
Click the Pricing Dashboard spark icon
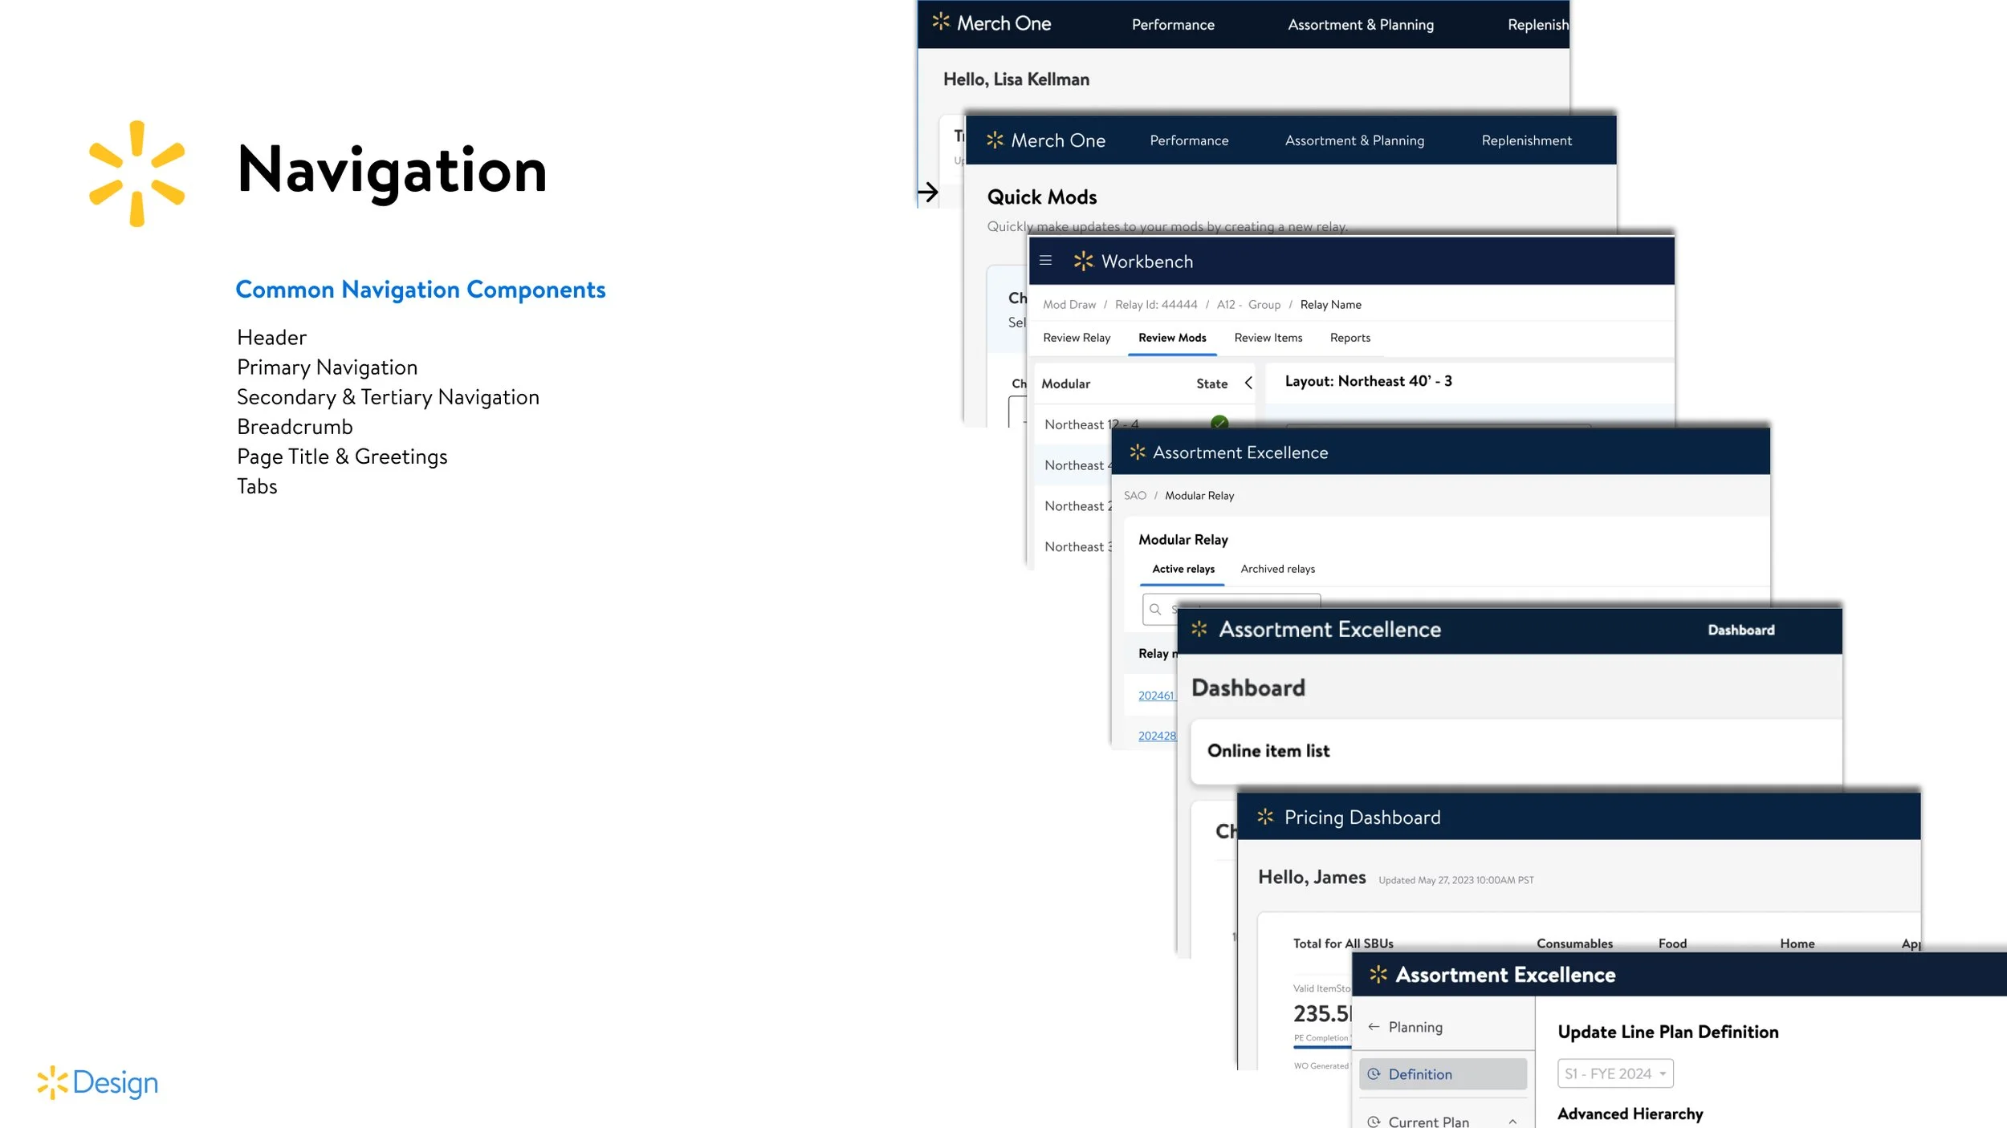(1265, 817)
